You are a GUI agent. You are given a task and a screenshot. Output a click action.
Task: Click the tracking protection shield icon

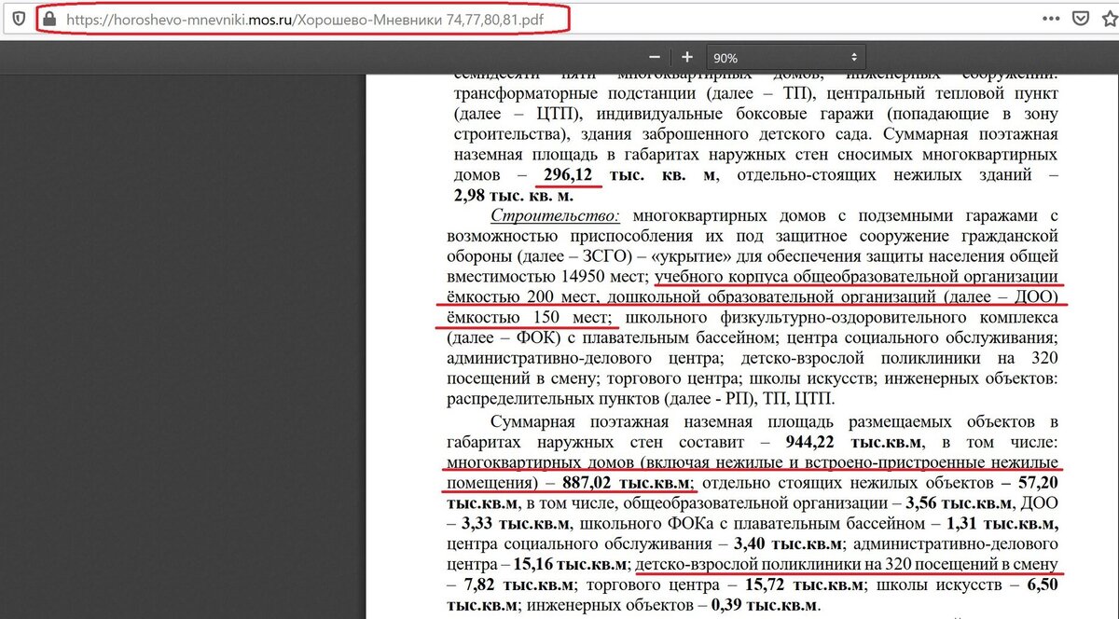(19, 18)
